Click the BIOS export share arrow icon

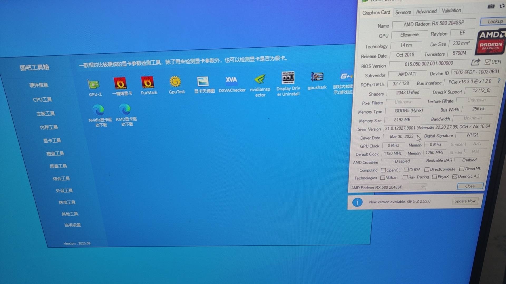click(475, 62)
